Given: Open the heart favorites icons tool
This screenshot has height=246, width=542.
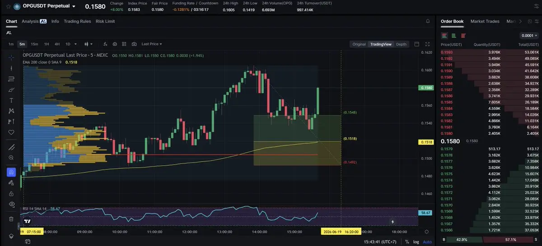Looking at the screenshot, I should [x=11, y=132].
